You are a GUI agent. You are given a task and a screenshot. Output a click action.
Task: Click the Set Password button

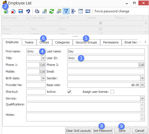click(x=103, y=131)
